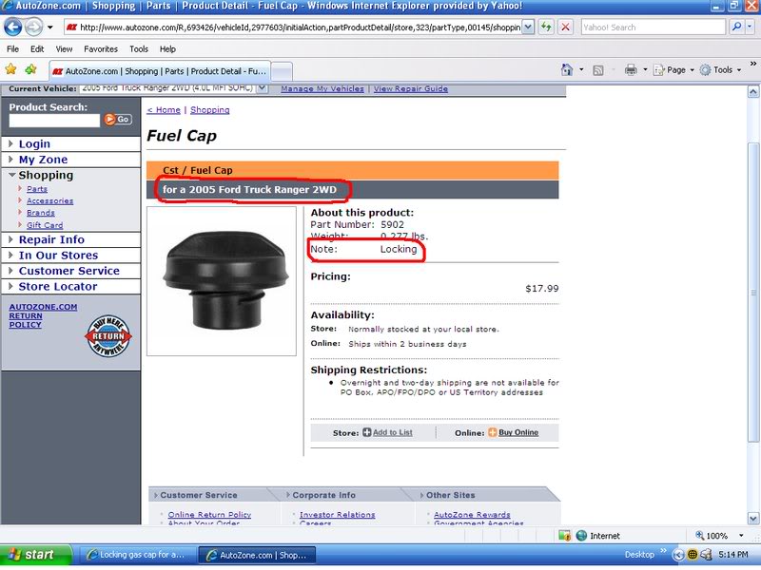Image resolution: width=761 pixels, height=570 pixels.
Task: Click the Windows Start button
Action: coord(37,555)
